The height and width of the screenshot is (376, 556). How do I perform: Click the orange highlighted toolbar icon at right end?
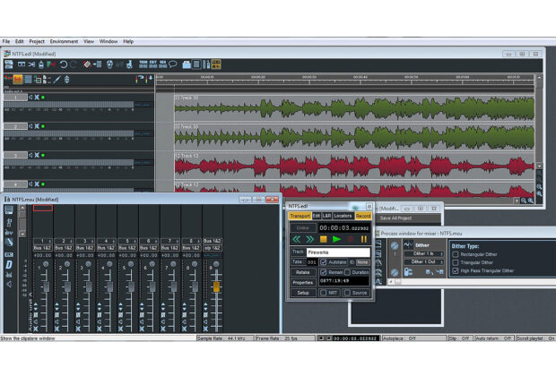[216, 64]
